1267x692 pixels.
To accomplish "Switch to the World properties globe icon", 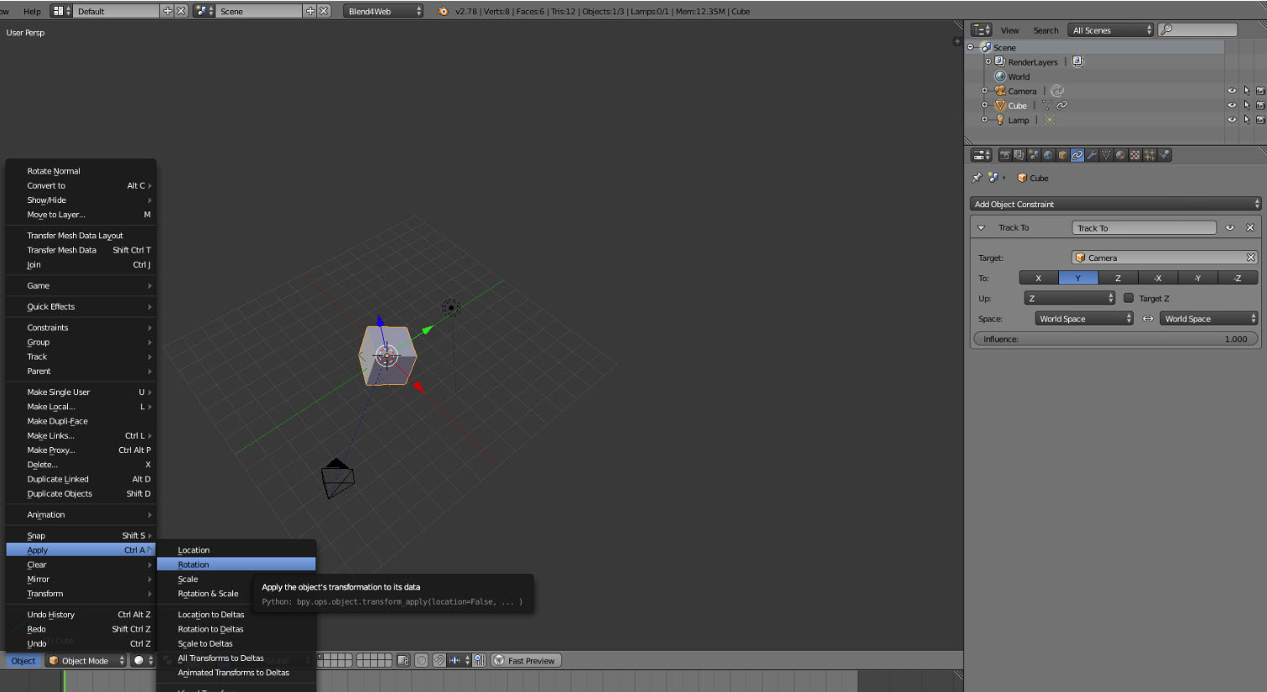I will [1048, 155].
